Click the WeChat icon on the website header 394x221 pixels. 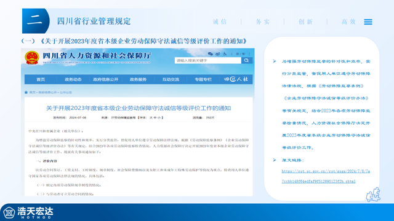coord(211,54)
